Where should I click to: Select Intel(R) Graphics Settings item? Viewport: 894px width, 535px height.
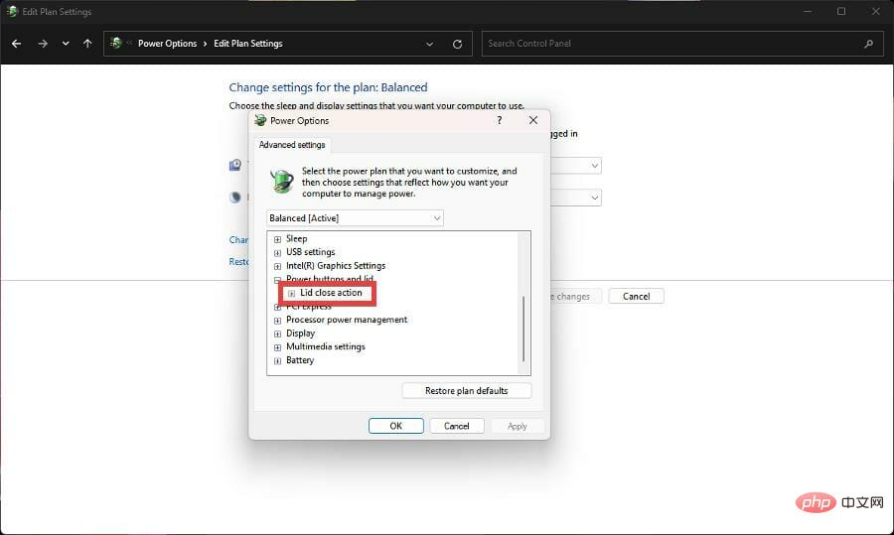coord(336,265)
